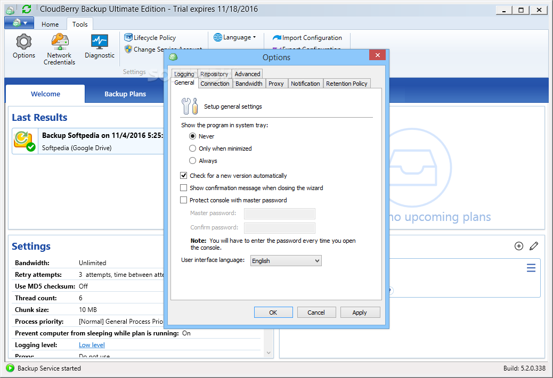Open the Retention Policy tab
The width and height of the screenshot is (553, 378).
pyautogui.click(x=347, y=84)
